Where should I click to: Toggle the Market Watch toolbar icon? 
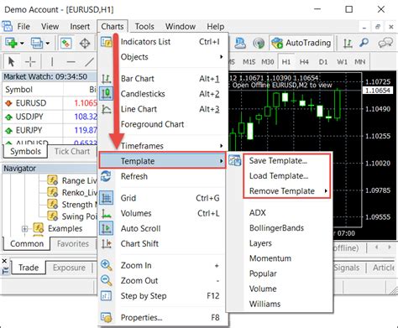(65, 43)
